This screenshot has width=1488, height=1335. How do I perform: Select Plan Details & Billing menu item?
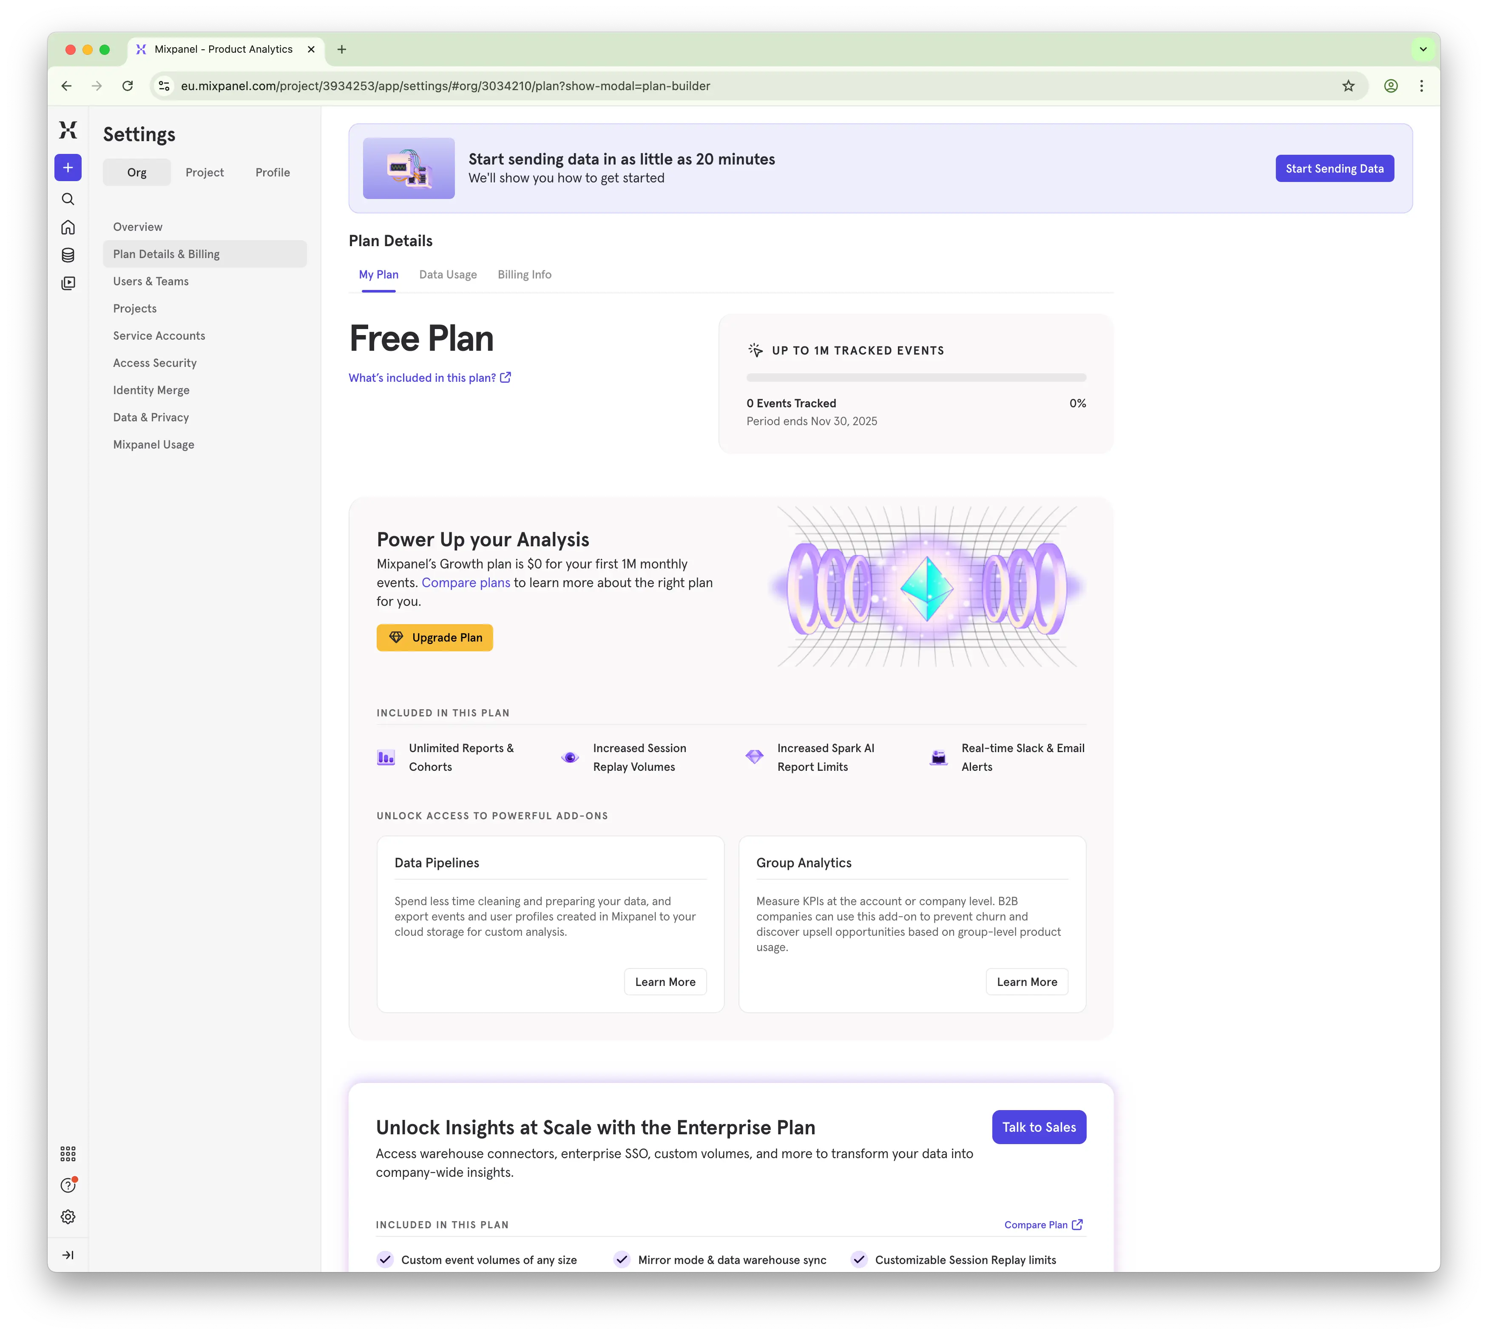pos(204,254)
